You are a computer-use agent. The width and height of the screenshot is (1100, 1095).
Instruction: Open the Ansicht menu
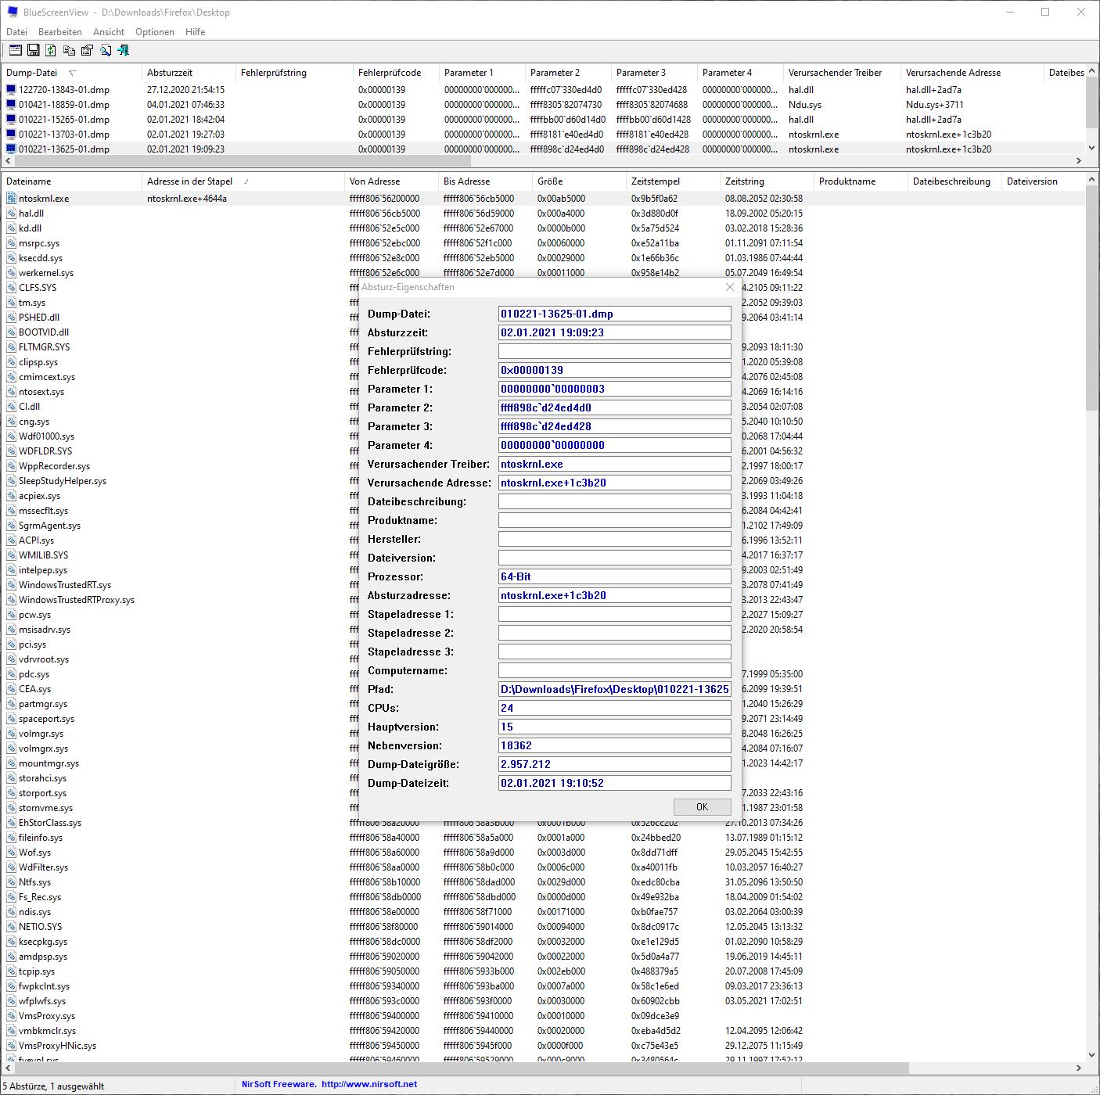(109, 32)
